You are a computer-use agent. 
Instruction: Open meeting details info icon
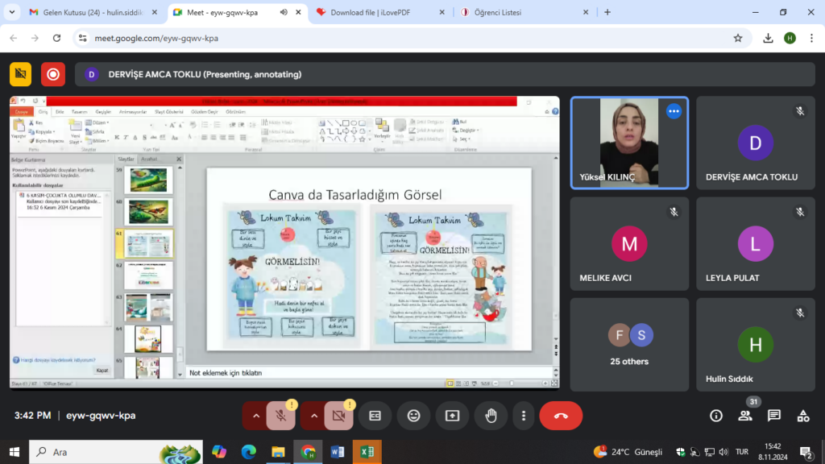coord(715,416)
